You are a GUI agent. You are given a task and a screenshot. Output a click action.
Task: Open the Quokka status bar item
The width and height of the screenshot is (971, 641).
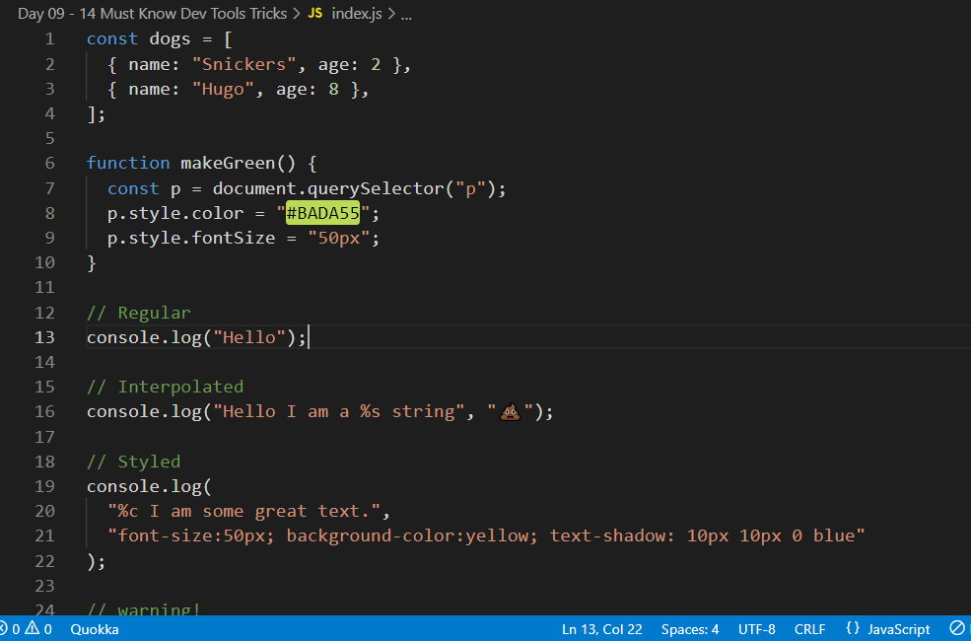point(94,629)
